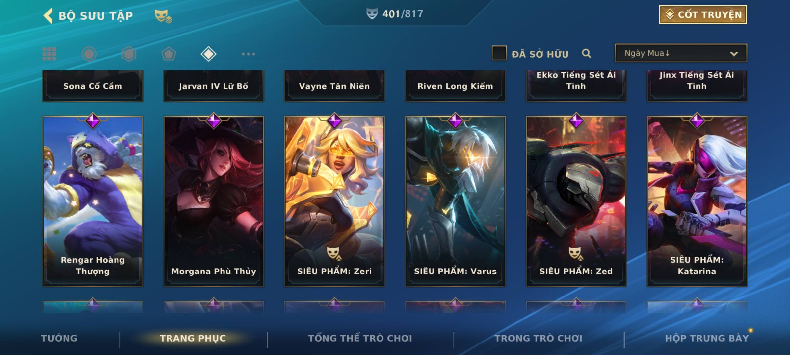790x355 pixels.
Task: Open the Tổng Thể Trò Chơi tab
Action: click(x=360, y=338)
